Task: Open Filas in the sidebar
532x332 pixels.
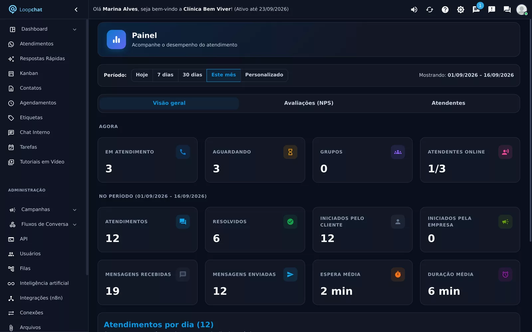Action: (x=43, y=269)
